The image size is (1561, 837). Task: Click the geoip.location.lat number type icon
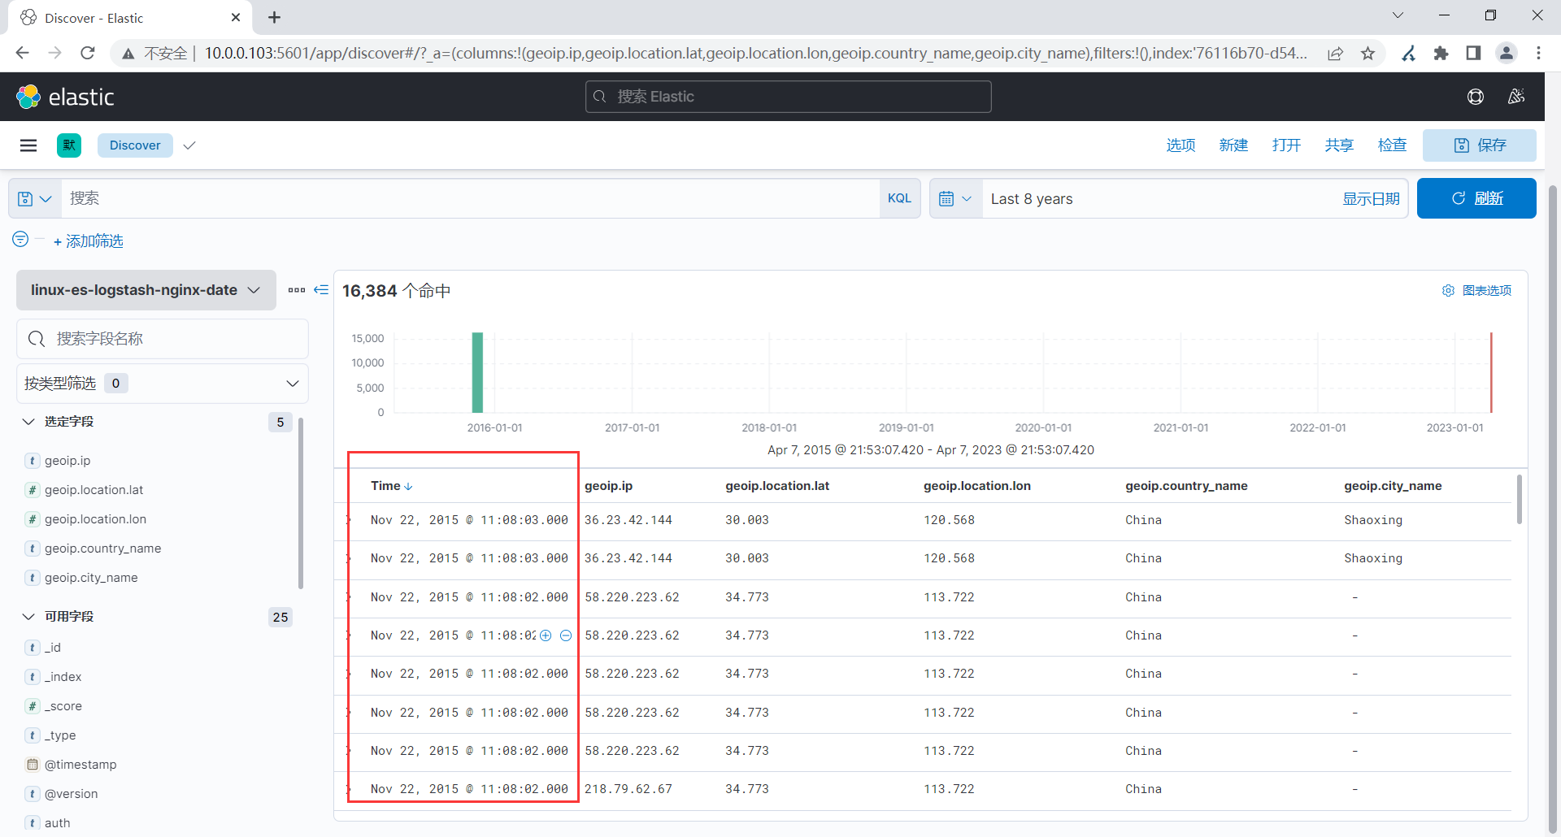coord(33,490)
